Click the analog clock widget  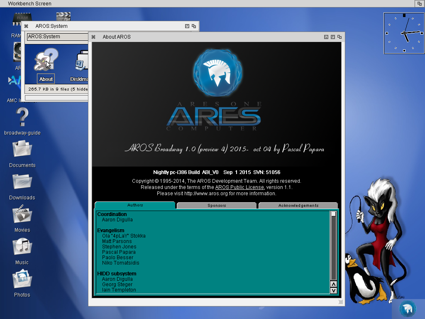404,33
